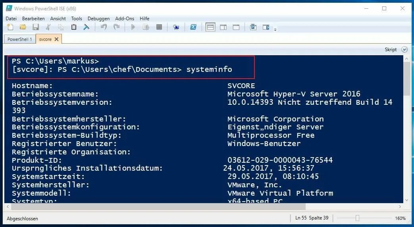Click the Produkt-ID value 03612-029-0000043-76544

pyautogui.click(x=280, y=160)
